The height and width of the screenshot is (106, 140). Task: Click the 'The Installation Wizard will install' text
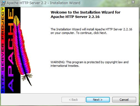[91, 31]
